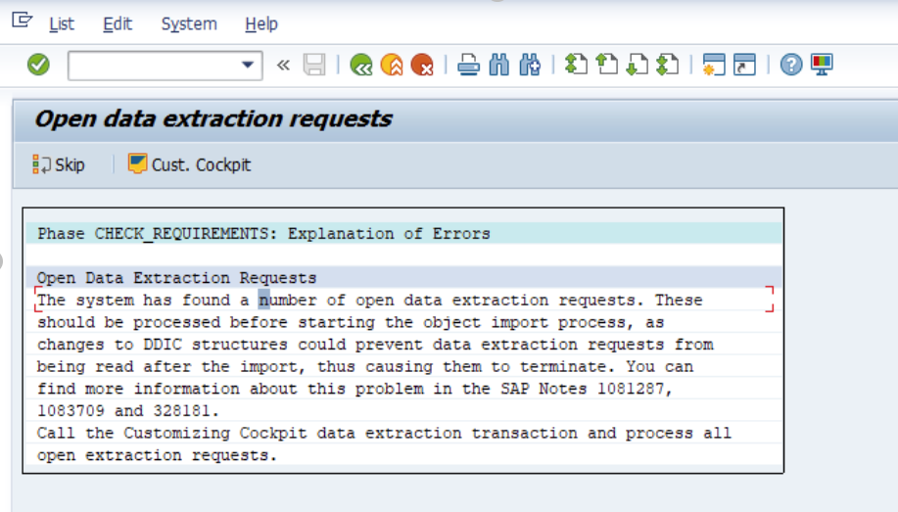The image size is (898, 512).
Task: Collapse the command field with double chevron
Action: [x=283, y=66]
